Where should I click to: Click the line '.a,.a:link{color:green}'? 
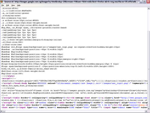tap(15, 13)
